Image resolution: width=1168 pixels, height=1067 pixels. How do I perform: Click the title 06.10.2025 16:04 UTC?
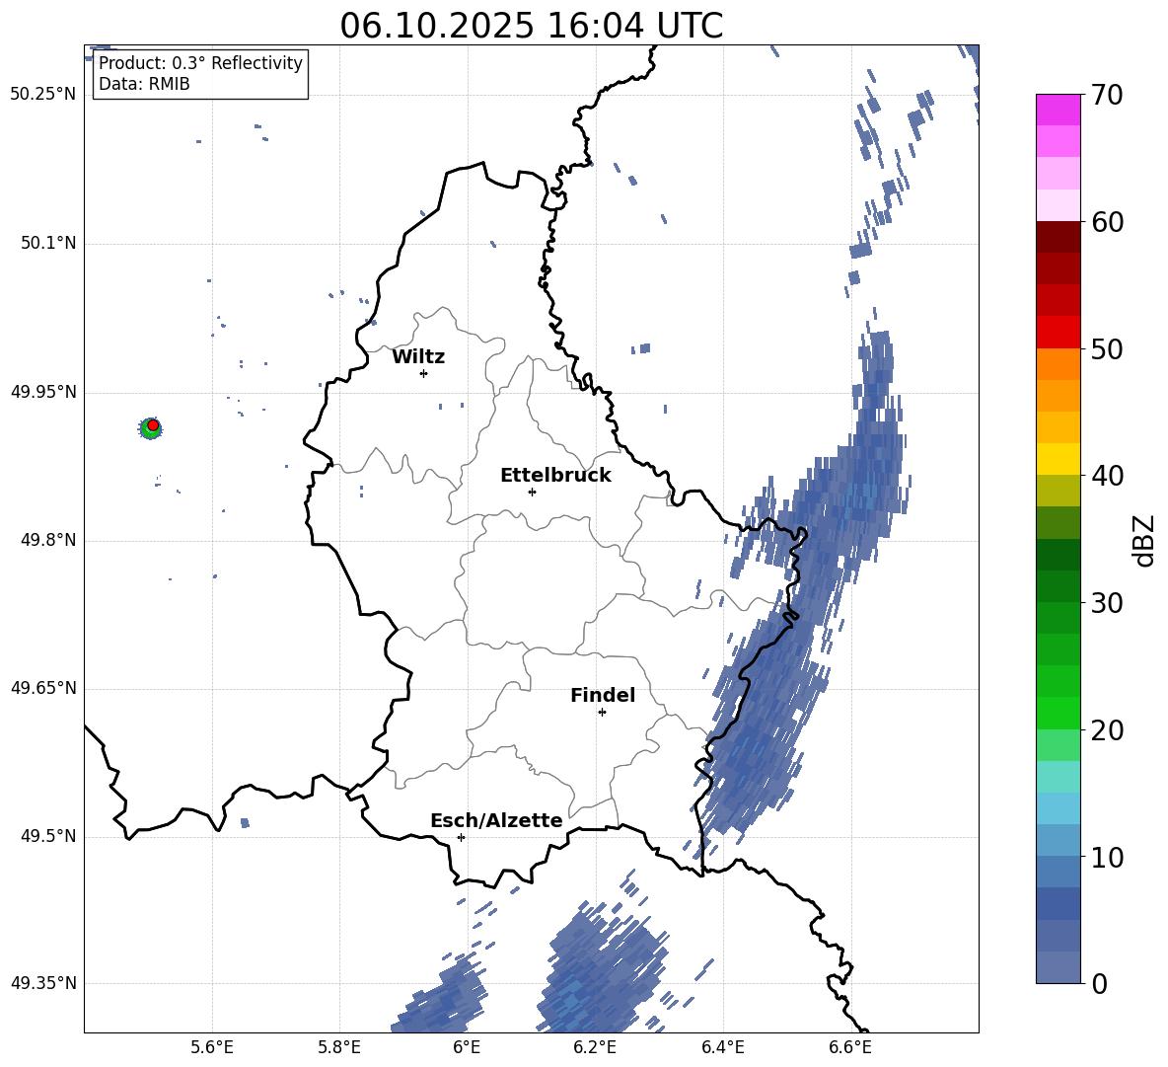coord(531,26)
